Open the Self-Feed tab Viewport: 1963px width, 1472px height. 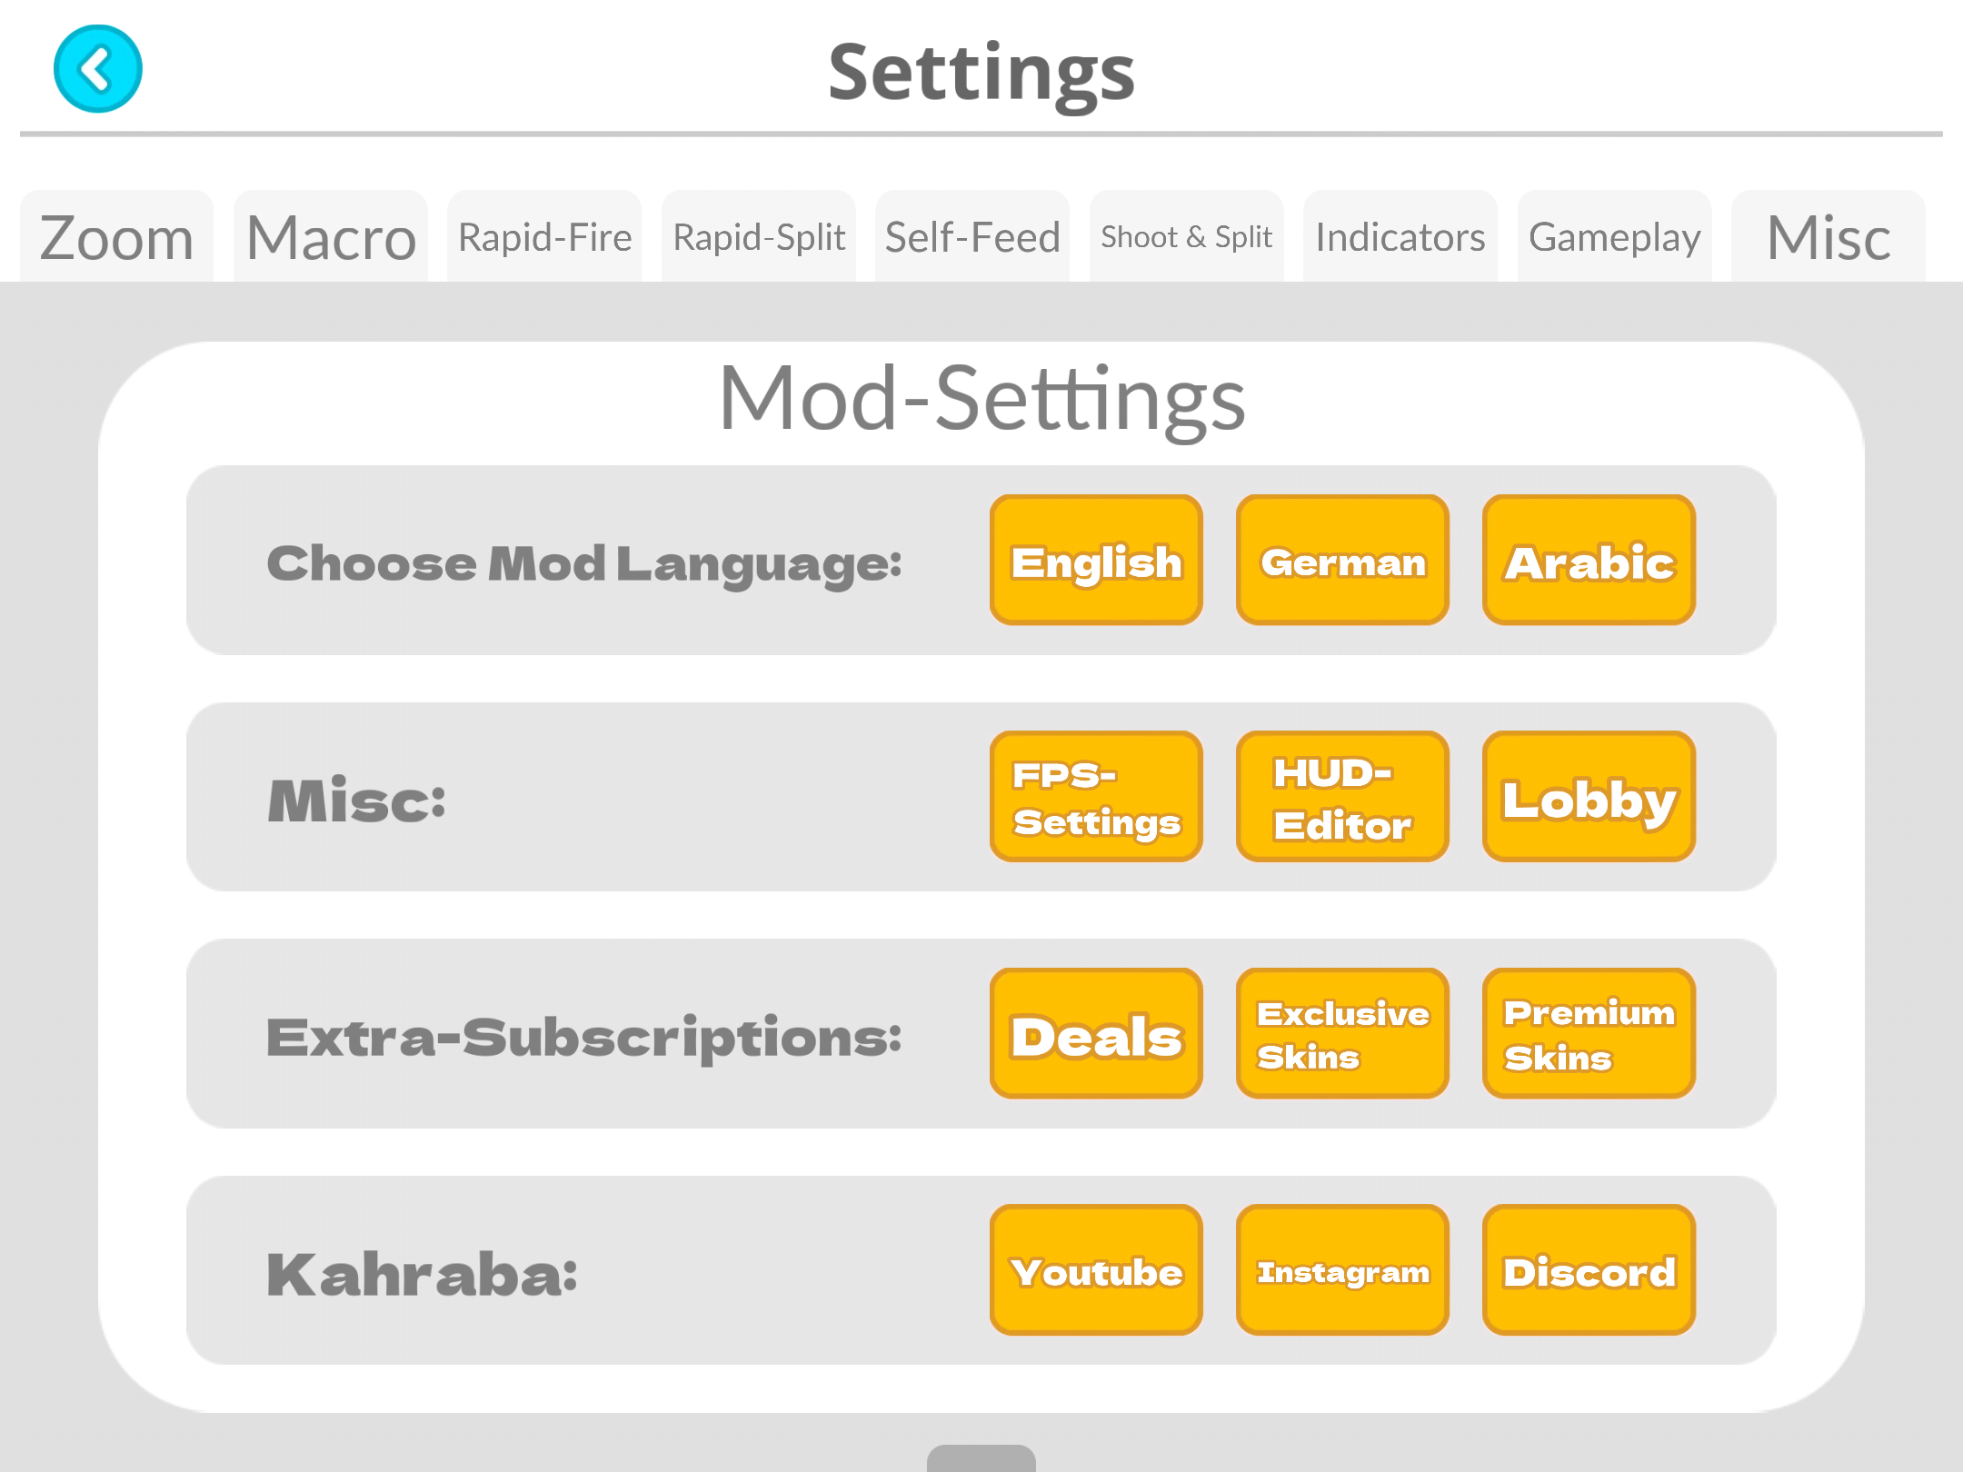pos(972,238)
